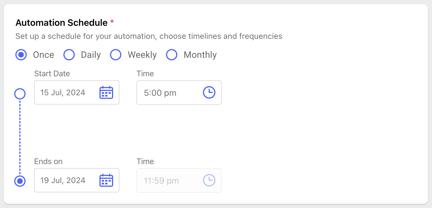The width and height of the screenshot is (432, 208).
Task: Open the Start Date calendar picker icon
Action: click(x=106, y=93)
